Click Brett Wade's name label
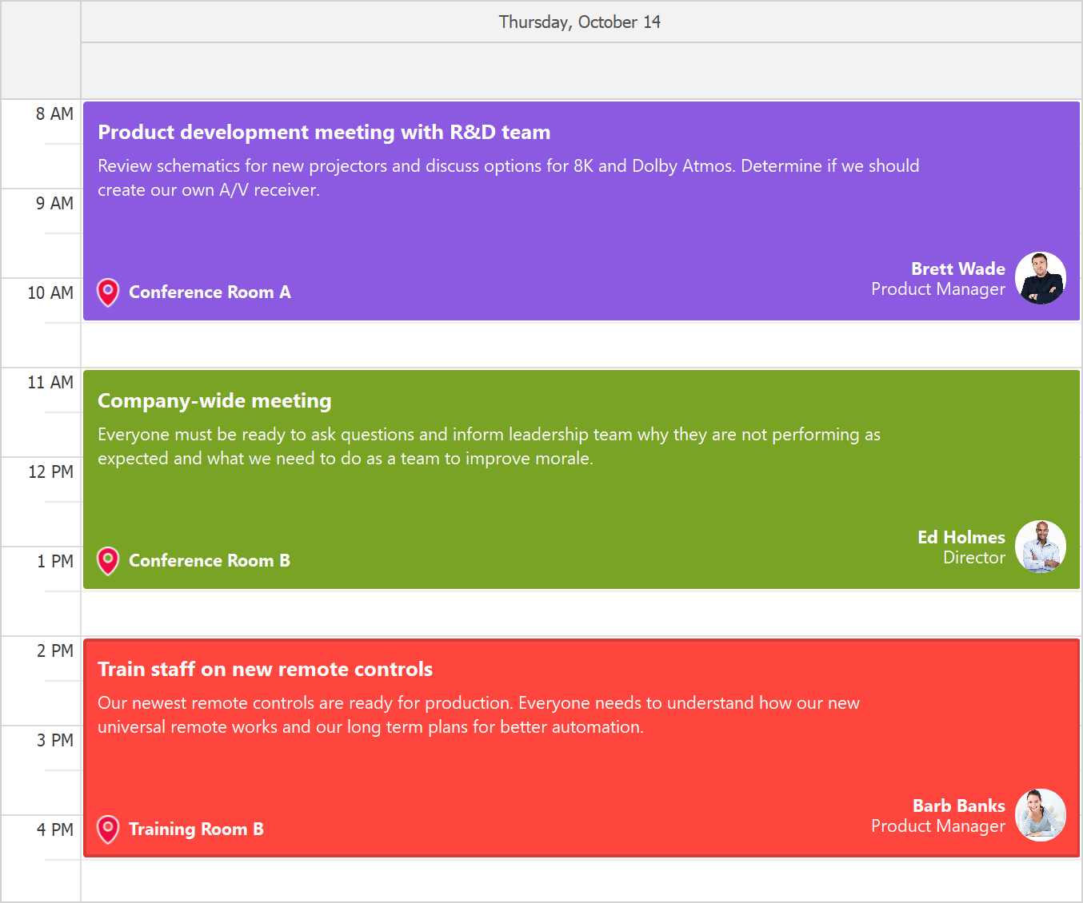The width and height of the screenshot is (1083, 903). coord(958,269)
